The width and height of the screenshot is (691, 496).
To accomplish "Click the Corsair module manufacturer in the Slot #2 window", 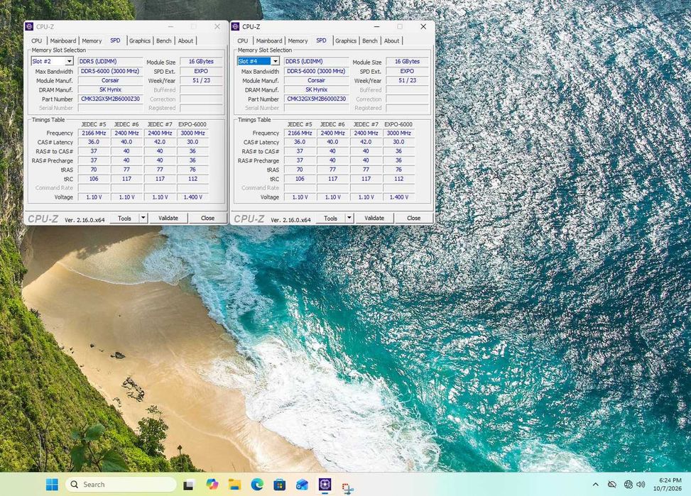I will coord(110,81).
